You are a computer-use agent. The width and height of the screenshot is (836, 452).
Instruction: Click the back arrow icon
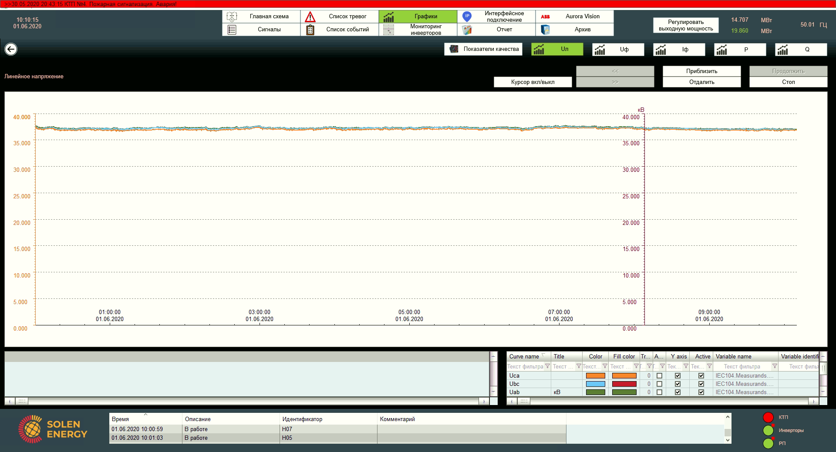point(11,49)
